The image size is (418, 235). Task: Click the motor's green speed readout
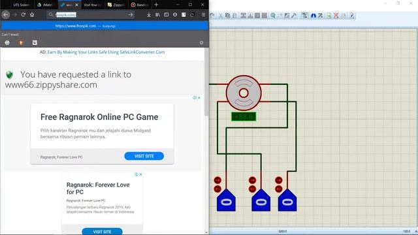[244, 116]
